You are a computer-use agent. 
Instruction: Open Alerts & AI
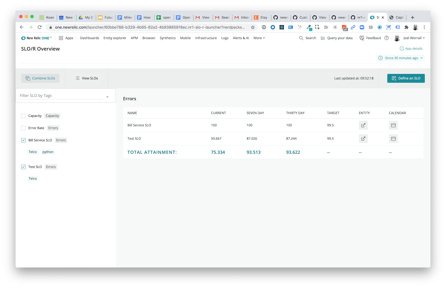tap(241, 38)
